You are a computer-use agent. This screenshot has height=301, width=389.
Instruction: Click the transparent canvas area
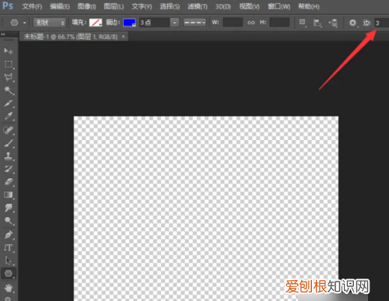point(206,208)
